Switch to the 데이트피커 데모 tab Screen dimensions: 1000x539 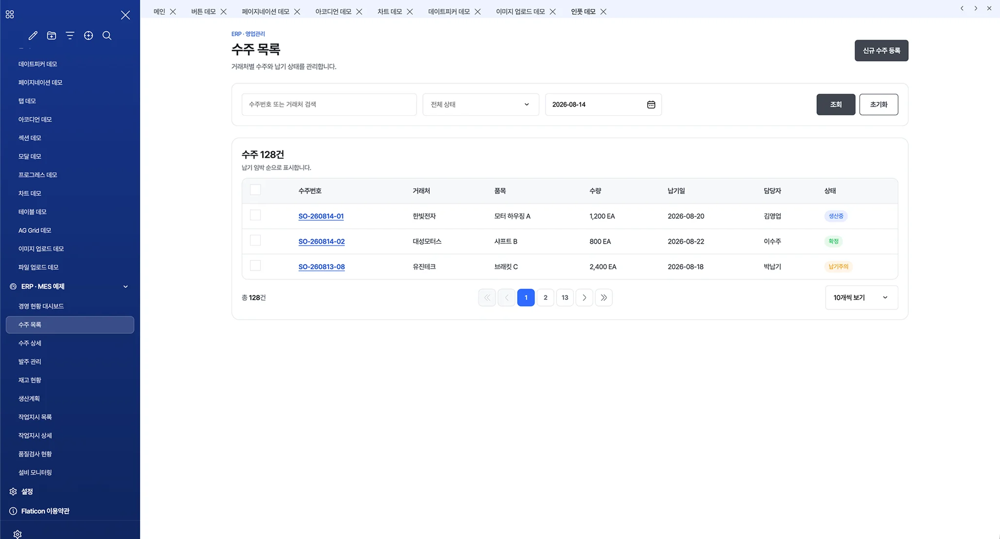(x=449, y=12)
